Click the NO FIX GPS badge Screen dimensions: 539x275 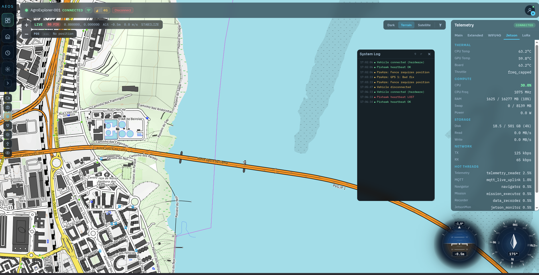tap(53, 24)
